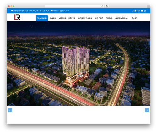Open CẨM NANG BĐS menu item

pos(122,18)
